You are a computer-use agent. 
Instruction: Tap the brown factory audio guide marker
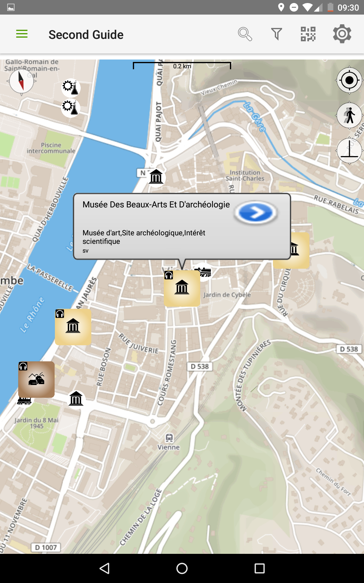36,380
